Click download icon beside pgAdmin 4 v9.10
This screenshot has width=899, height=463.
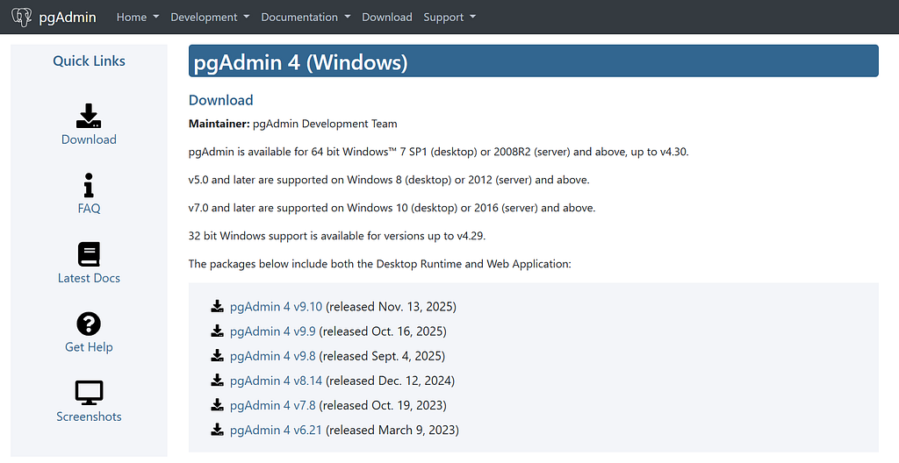pyautogui.click(x=218, y=306)
